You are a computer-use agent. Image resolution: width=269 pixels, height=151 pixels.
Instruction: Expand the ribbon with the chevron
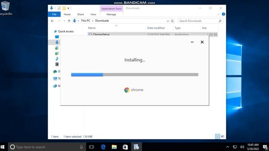(x=219, y=14)
